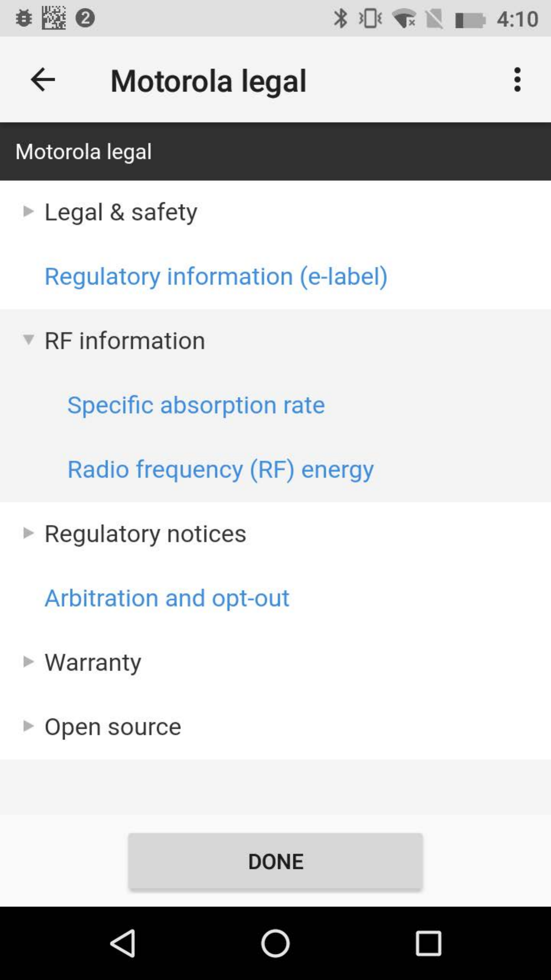Collapse the RF information section
Viewport: 551px width, 980px height.
pyautogui.click(x=275, y=341)
